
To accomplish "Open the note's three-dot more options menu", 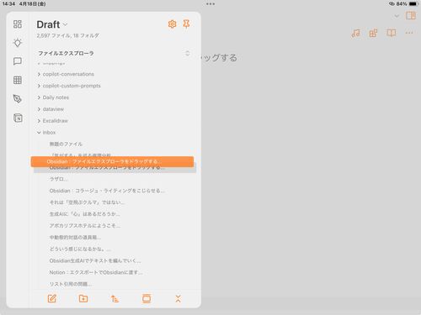I will point(409,33).
